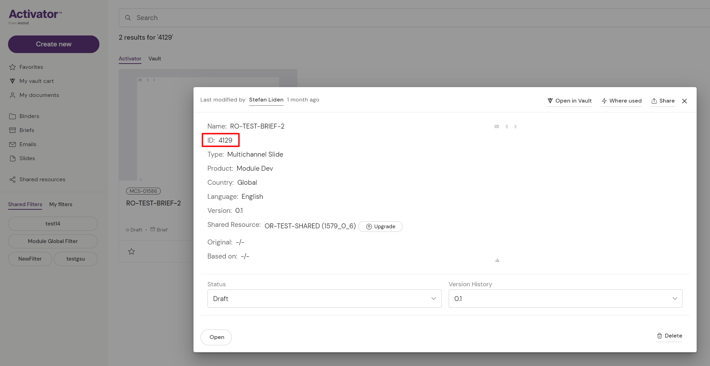Toggle favorite star on RO-TEST-BRIEF-2 card
The image size is (710, 366).
[131, 251]
